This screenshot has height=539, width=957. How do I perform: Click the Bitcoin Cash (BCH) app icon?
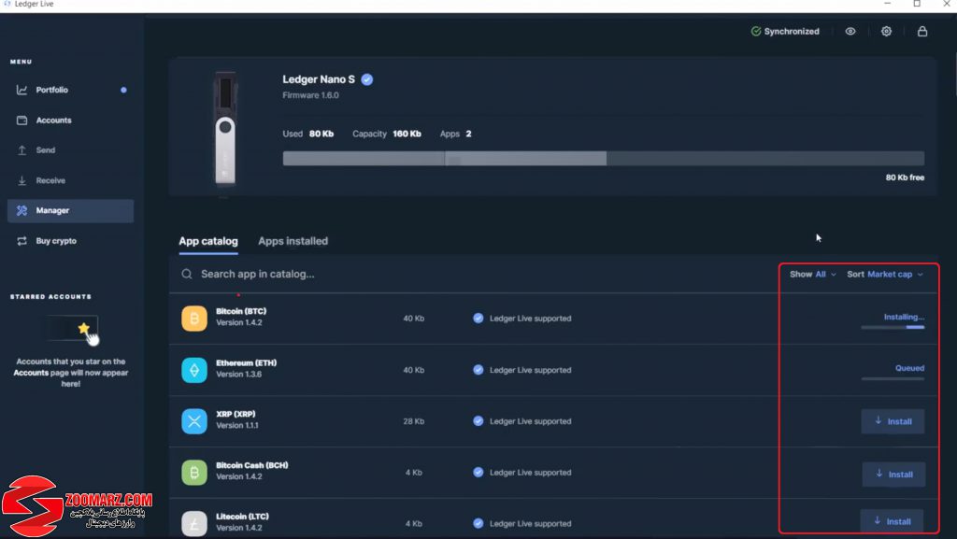tap(194, 473)
